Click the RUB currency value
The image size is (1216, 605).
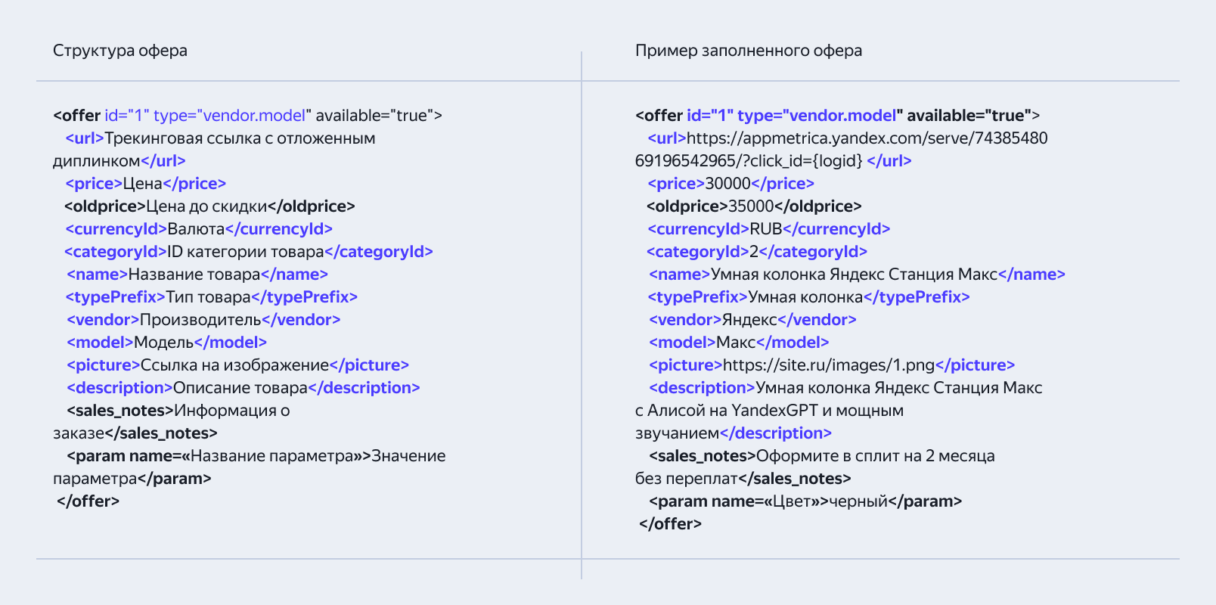765,229
